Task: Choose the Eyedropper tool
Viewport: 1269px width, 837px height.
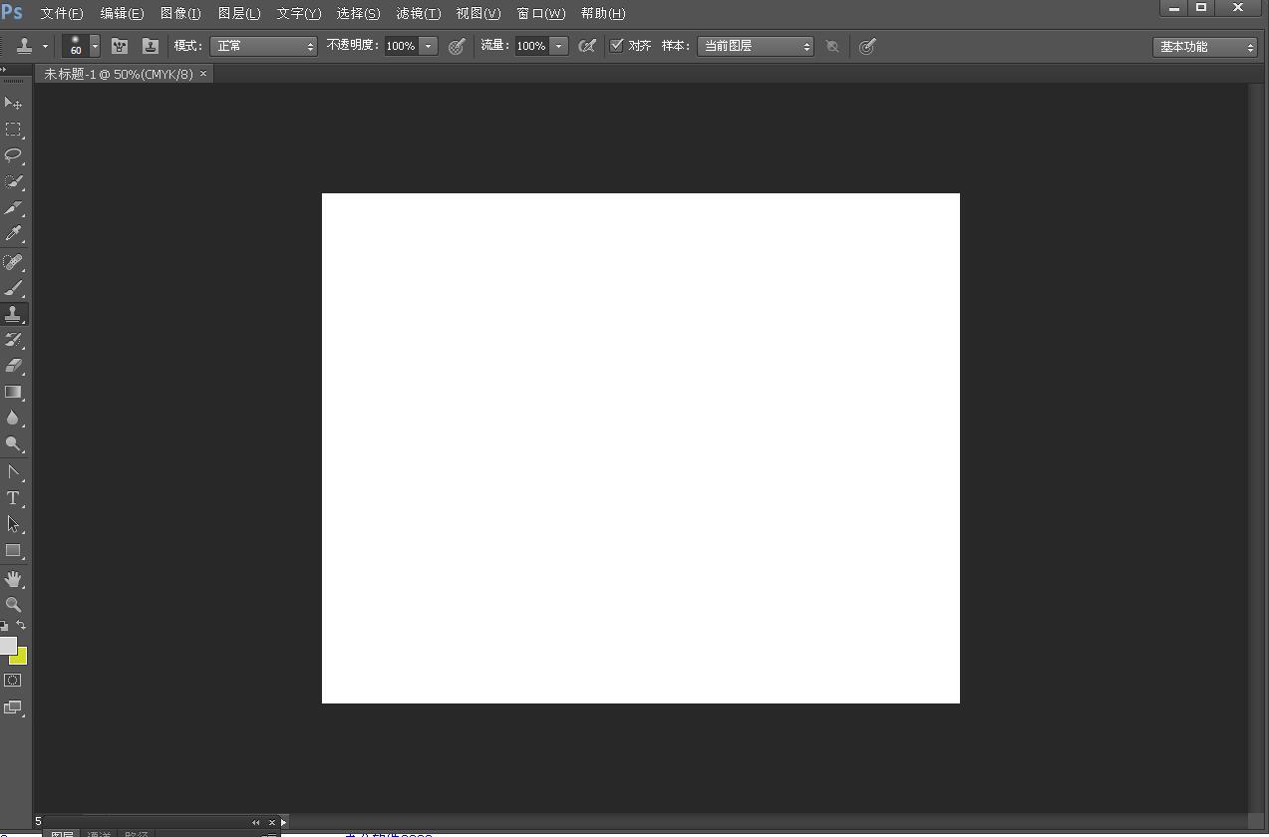Action: click(x=13, y=234)
